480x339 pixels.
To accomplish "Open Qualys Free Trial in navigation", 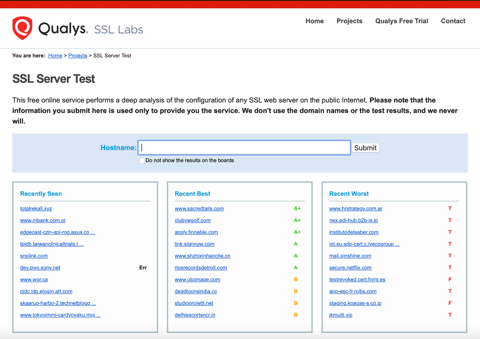I will tap(401, 21).
